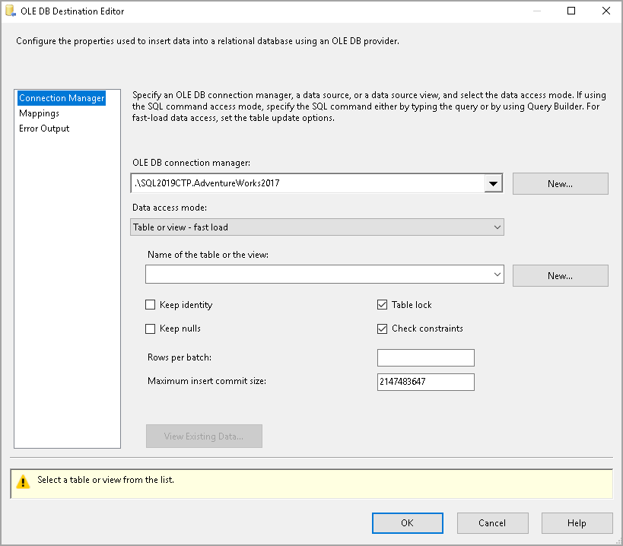Click the OLE DB Destination Editor title bar icon
The height and width of the screenshot is (546, 623).
(x=11, y=11)
